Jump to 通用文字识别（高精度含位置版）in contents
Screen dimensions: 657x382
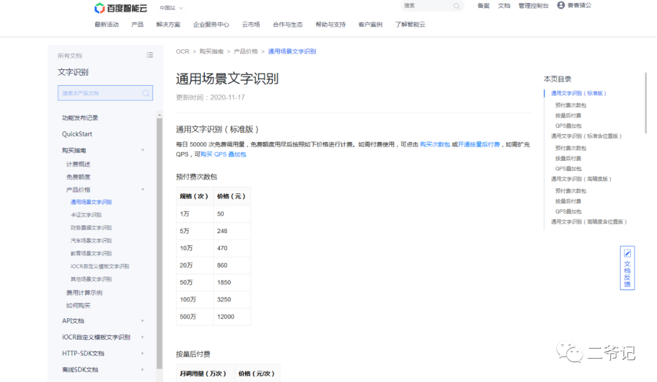(589, 221)
